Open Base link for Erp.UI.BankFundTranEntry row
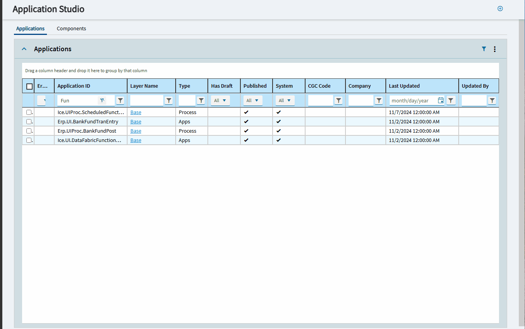525x329 pixels. (136, 121)
